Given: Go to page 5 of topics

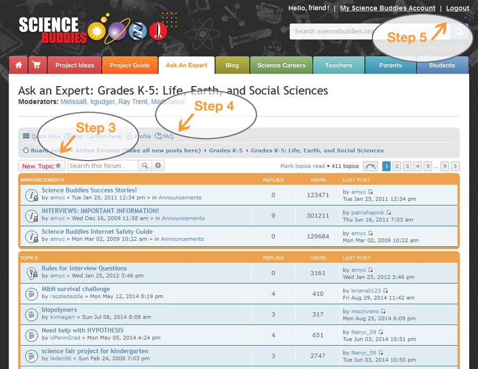Looking at the screenshot, I should [x=428, y=166].
